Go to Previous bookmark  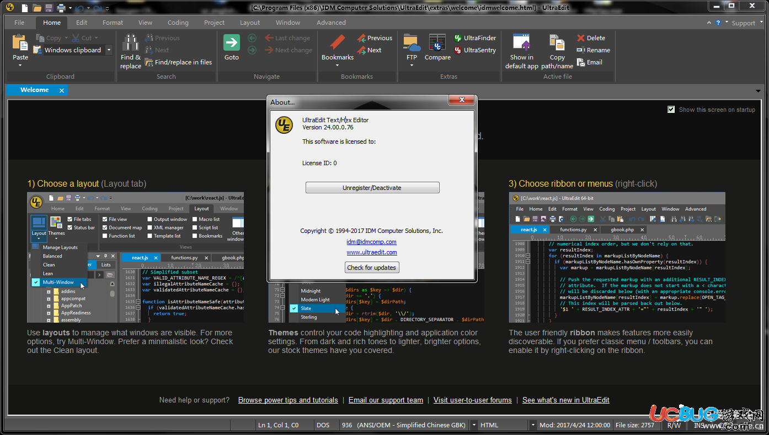point(375,38)
